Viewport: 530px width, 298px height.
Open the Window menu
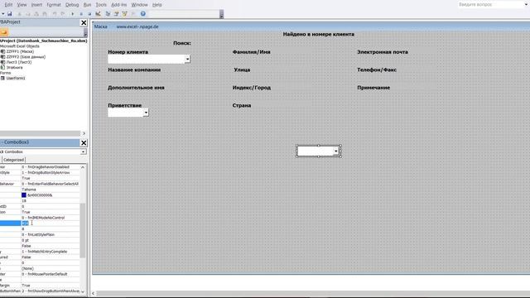[139, 5]
